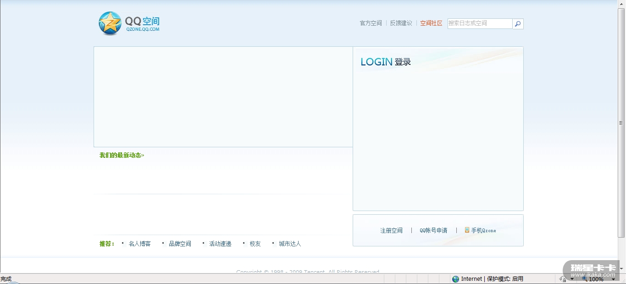Focus the 搜索日志或空间 search box

(x=480, y=23)
